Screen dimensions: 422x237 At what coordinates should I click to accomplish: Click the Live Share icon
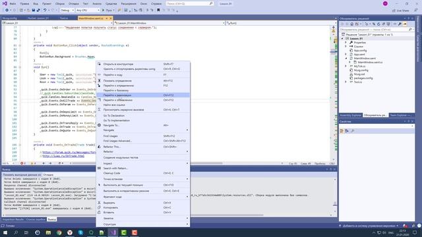coord(394,11)
